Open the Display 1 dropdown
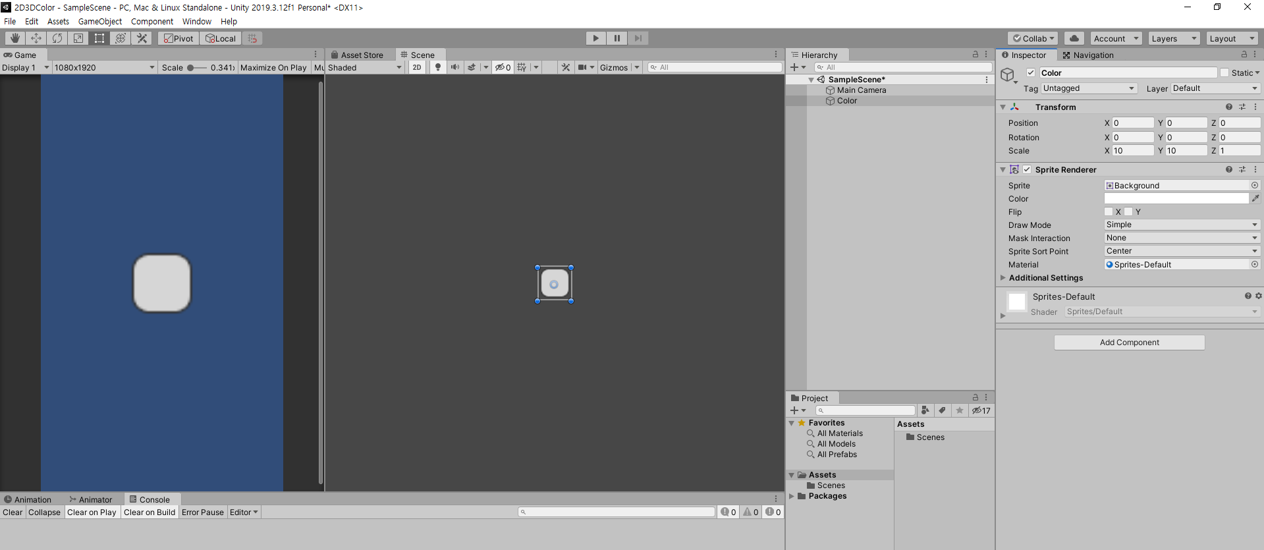 26,67
